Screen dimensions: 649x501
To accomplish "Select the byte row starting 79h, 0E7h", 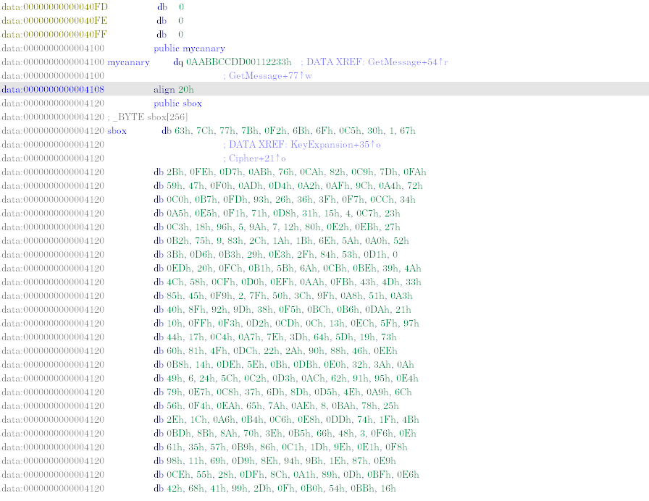I will tap(282, 392).
